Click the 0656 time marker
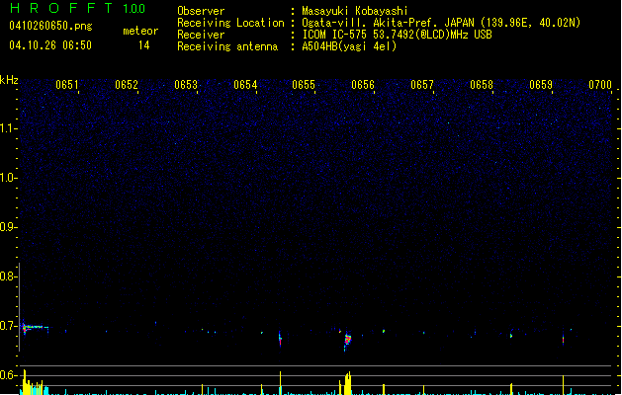The height and width of the screenshot is (395, 622). pyautogui.click(x=363, y=85)
